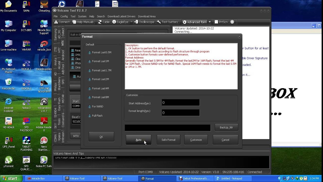Select Format Last1.7M option
Image resolution: width=323 pixels, height=182 pixels.
(100, 70)
